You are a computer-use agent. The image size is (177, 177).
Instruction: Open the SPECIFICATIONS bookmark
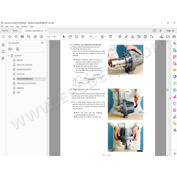24,65
